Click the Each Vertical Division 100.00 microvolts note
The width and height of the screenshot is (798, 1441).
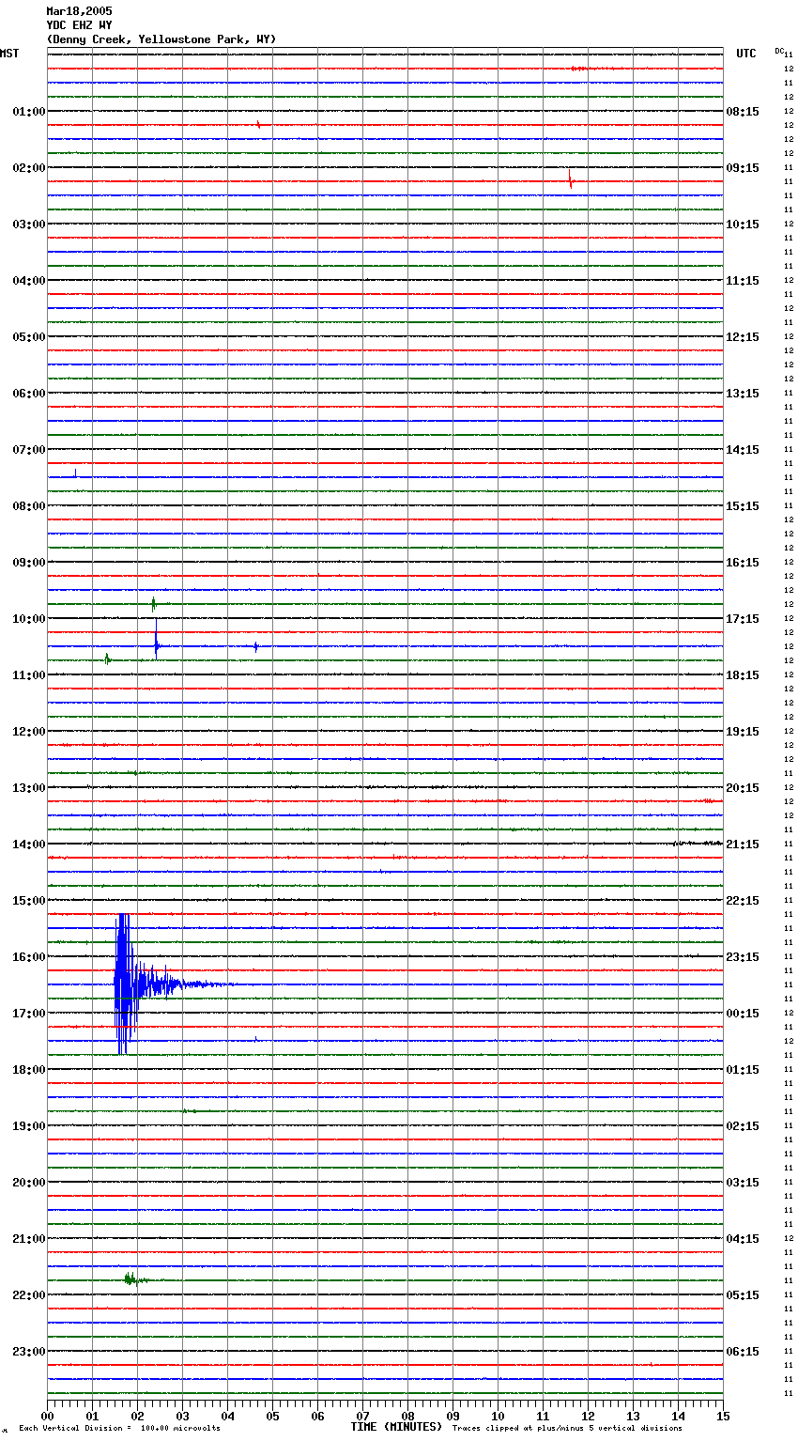pos(119,1429)
